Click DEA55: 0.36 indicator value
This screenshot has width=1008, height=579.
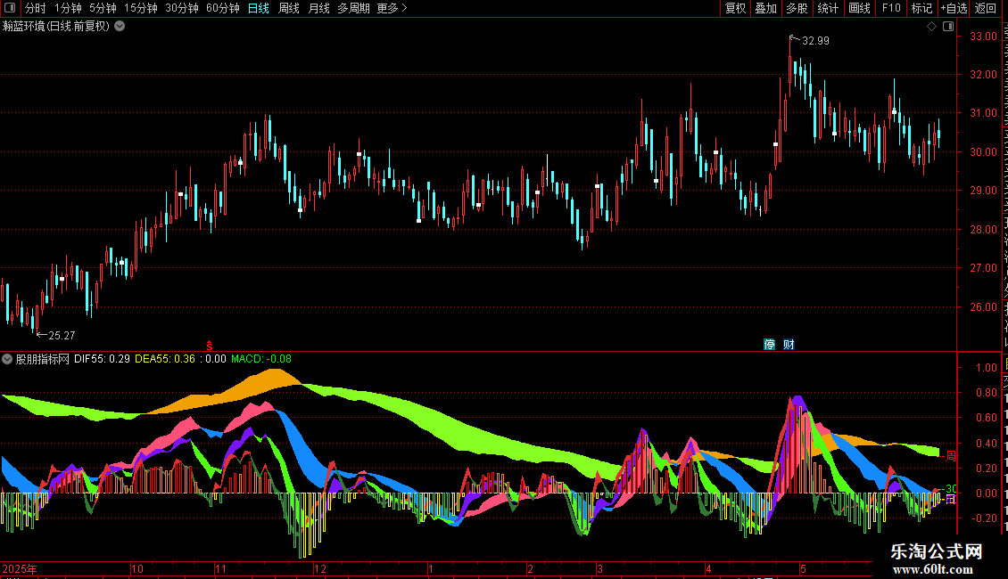tap(165, 359)
